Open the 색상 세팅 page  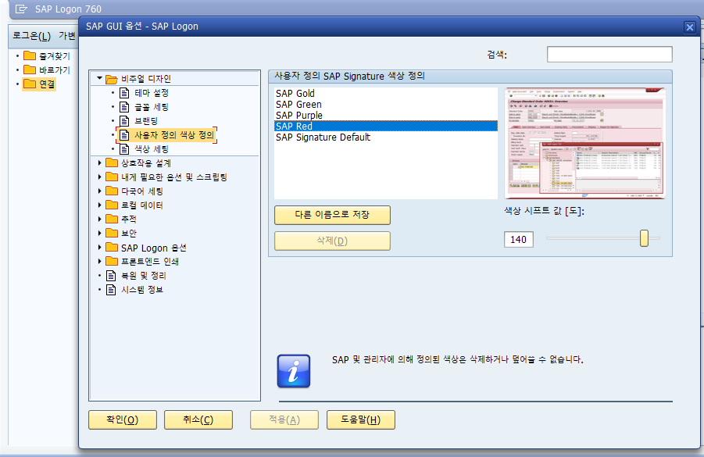coord(152,149)
